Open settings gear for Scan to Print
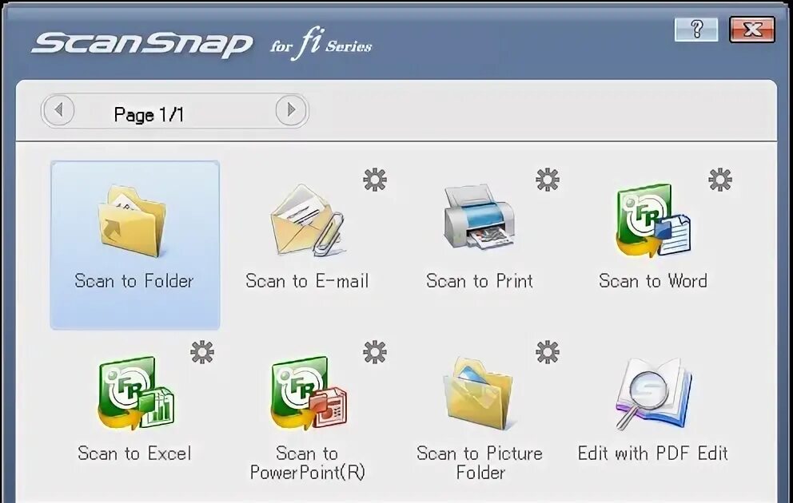 (548, 180)
